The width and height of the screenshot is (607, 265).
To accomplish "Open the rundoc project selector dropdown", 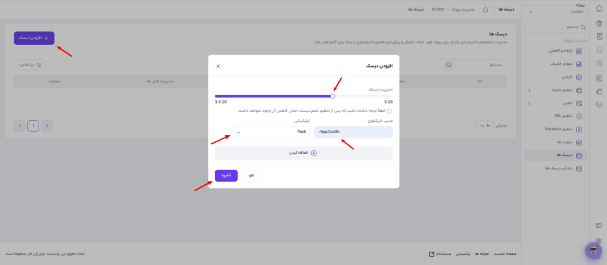I will [555, 12].
